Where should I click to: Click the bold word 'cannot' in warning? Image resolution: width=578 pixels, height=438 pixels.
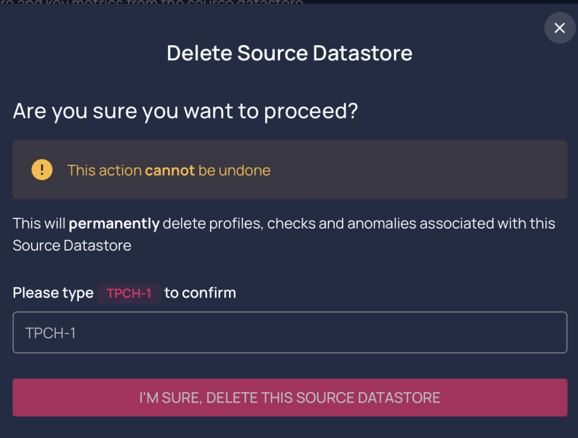point(169,170)
